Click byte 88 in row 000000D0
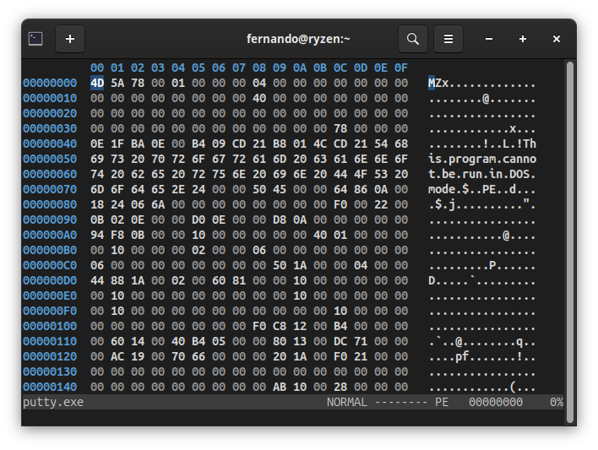Image resolution: width=598 pixels, height=450 pixels. click(x=117, y=280)
